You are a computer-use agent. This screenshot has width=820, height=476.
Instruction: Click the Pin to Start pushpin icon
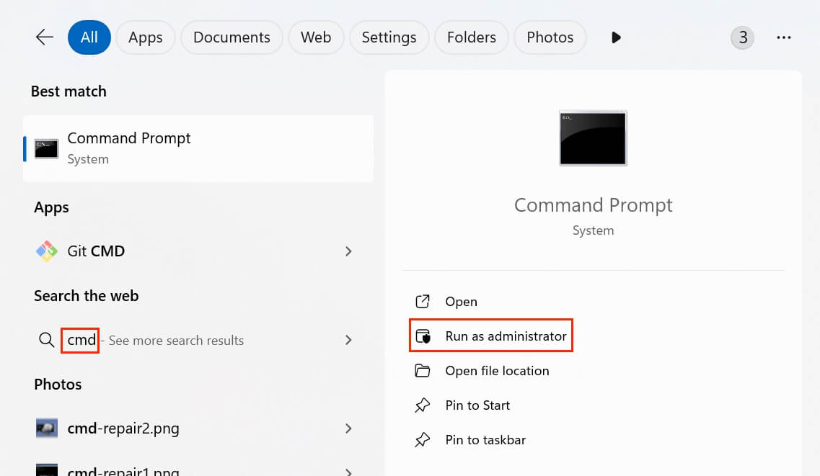point(423,405)
